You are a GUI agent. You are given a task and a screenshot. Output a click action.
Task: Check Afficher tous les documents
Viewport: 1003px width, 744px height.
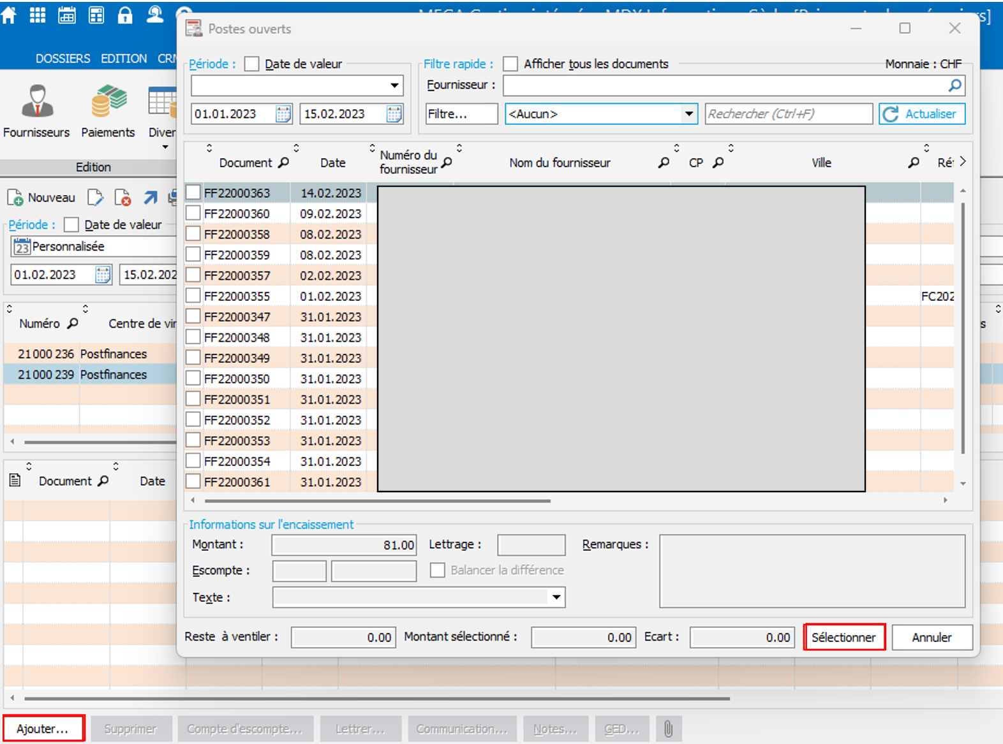510,64
